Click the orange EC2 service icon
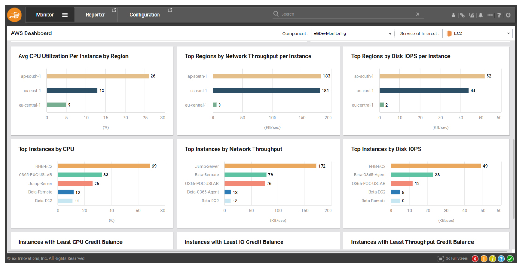522x268 pixels. (448, 33)
